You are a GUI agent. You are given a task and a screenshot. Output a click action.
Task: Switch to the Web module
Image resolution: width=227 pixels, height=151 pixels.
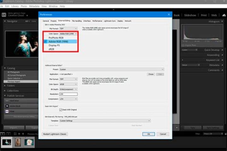tap(214, 15)
